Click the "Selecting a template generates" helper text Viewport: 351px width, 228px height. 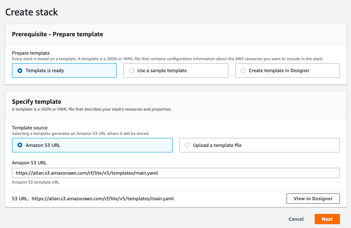point(81,133)
